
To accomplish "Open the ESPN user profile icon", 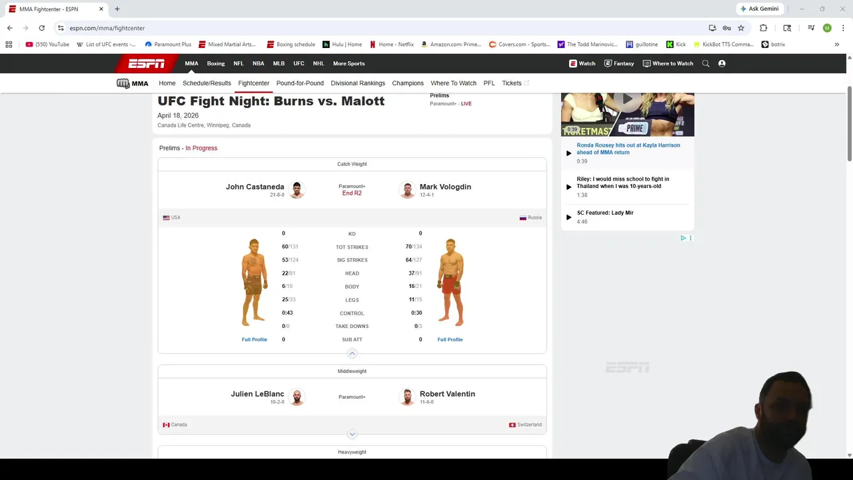I will [x=722, y=63].
